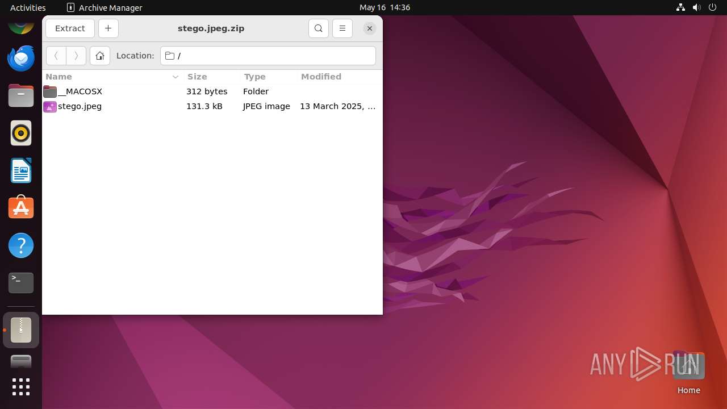Viewport: 727px width, 409px height.
Task: Open the search magnifier in Archive Manager
Action: point(319,28)
